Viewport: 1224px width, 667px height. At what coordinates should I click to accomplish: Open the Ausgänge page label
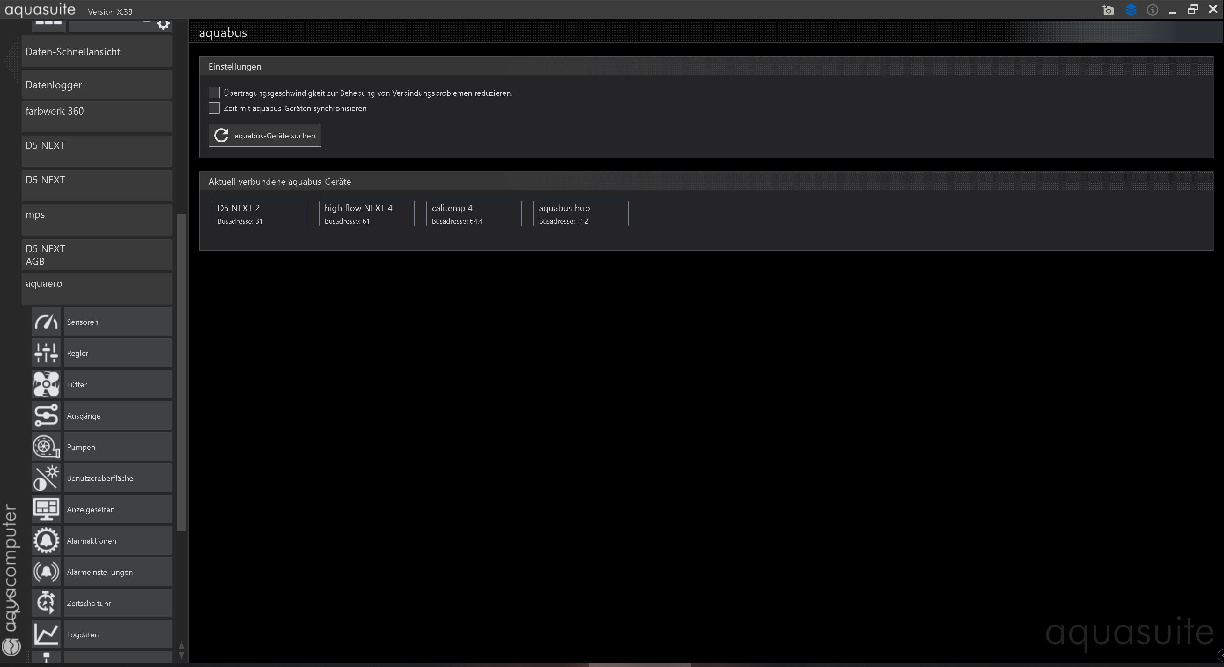[x=117, y=416]
